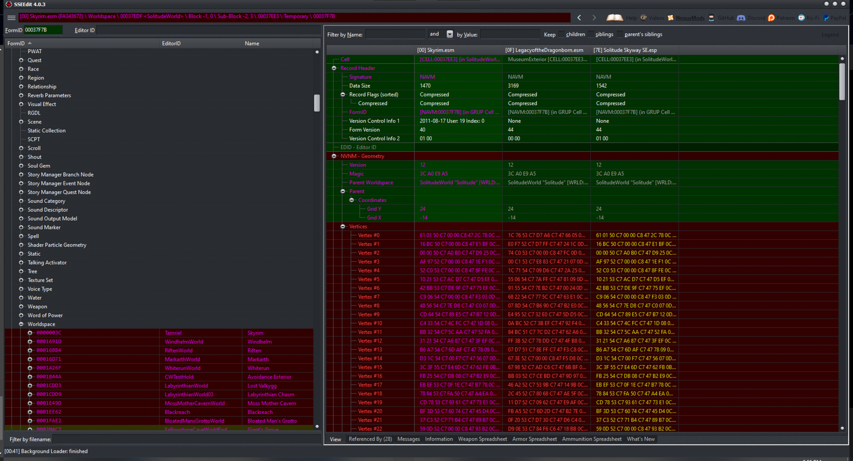
Task: Click the [00] Skyrim.esm column header
Action: tap(458, 50)
